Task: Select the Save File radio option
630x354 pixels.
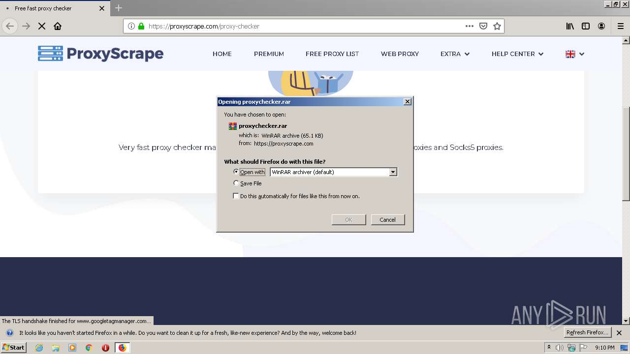Action: pos(236,183)
